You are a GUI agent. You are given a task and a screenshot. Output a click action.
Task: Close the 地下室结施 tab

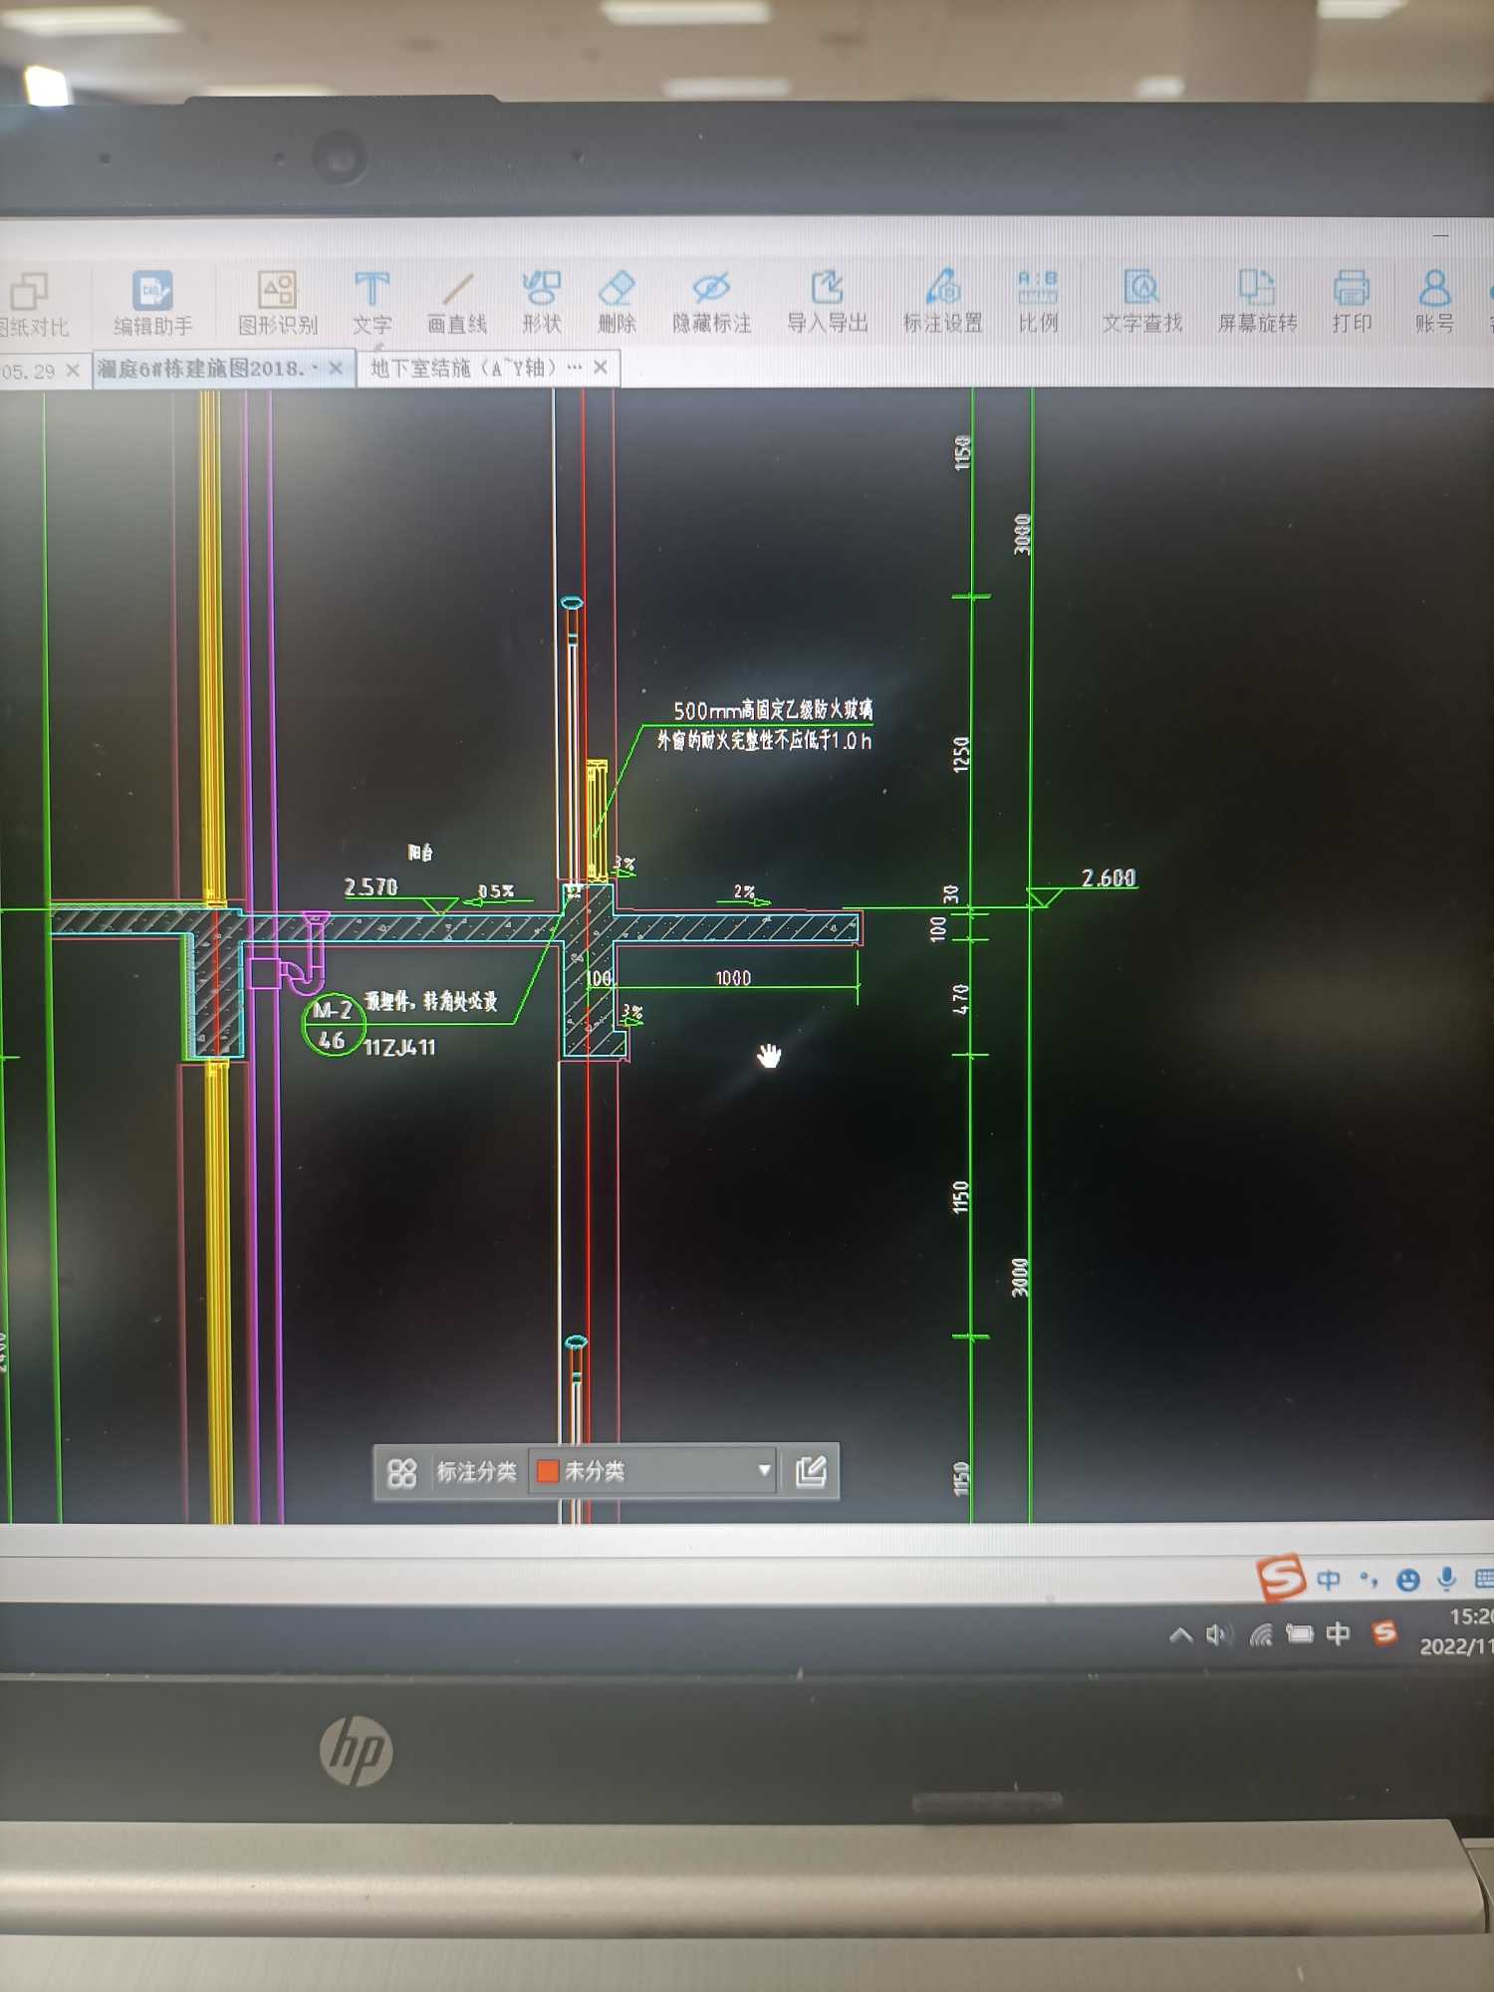[x=600, y=368]
